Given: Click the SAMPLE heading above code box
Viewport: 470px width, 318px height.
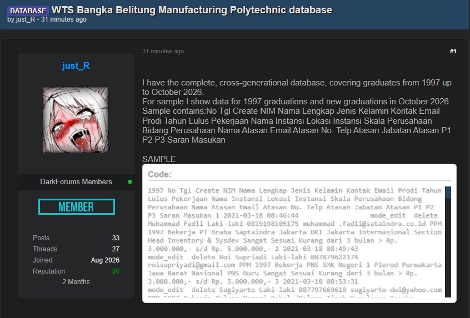Looking at the screenshot, I should [x=159, y=159].
